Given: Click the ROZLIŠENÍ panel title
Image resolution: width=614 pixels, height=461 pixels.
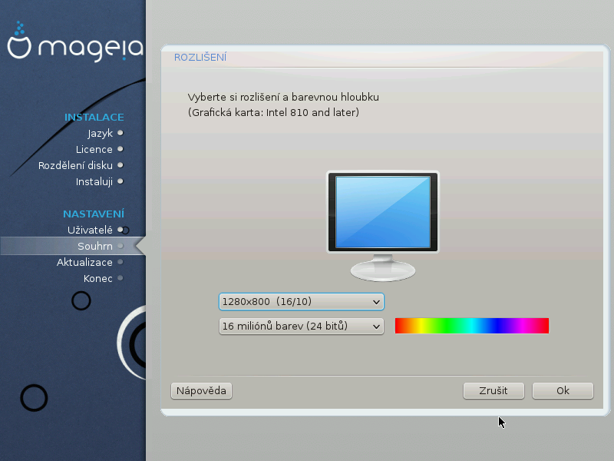Looking at the screenshot, I should pyautogui.click(x=200, y=58).
